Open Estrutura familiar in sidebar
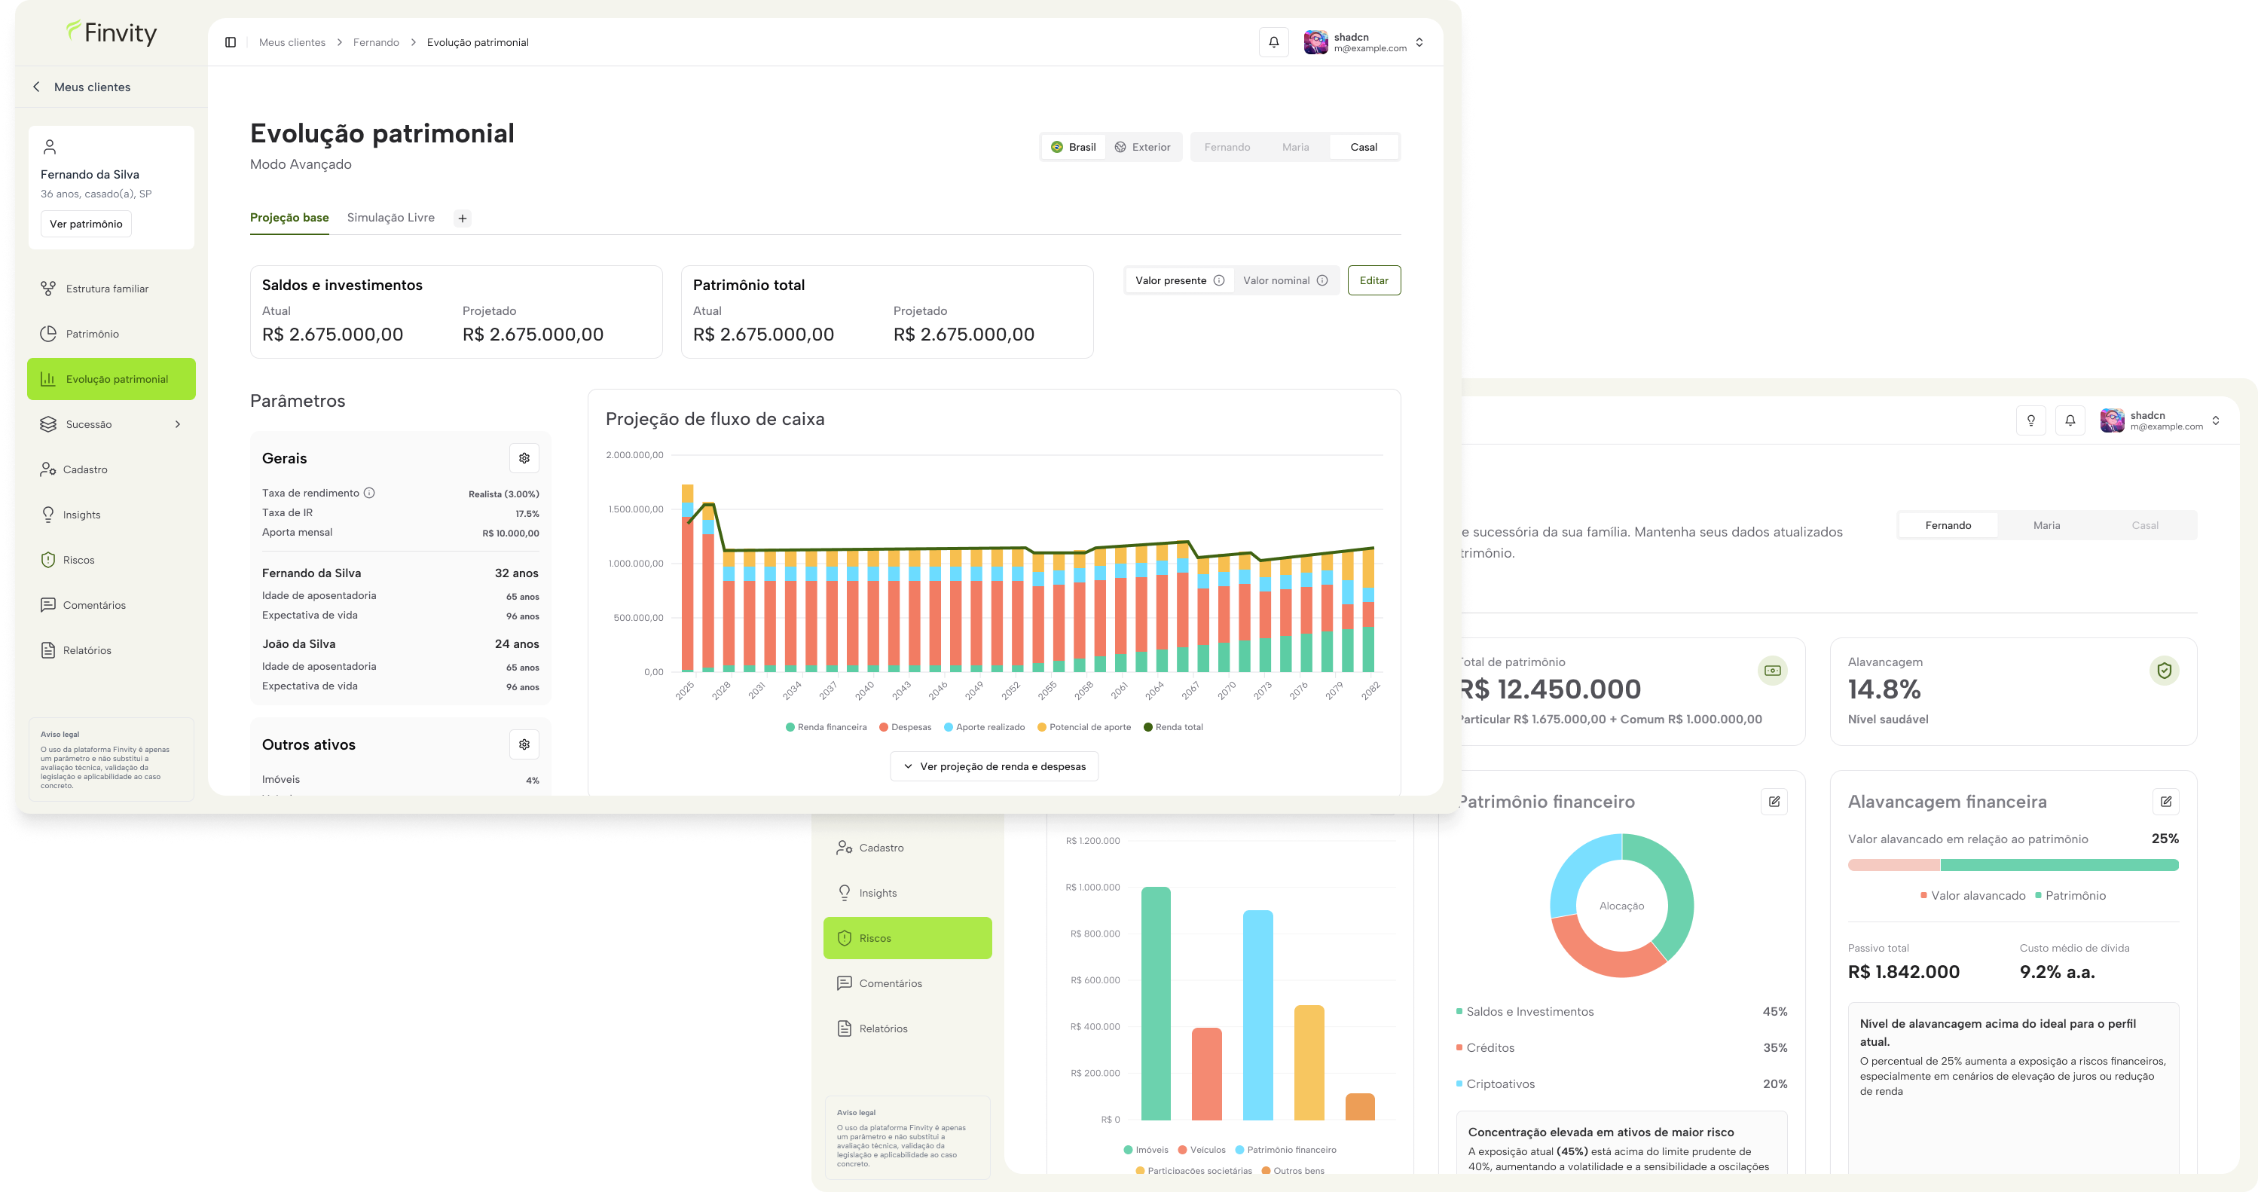 [107, 289]
